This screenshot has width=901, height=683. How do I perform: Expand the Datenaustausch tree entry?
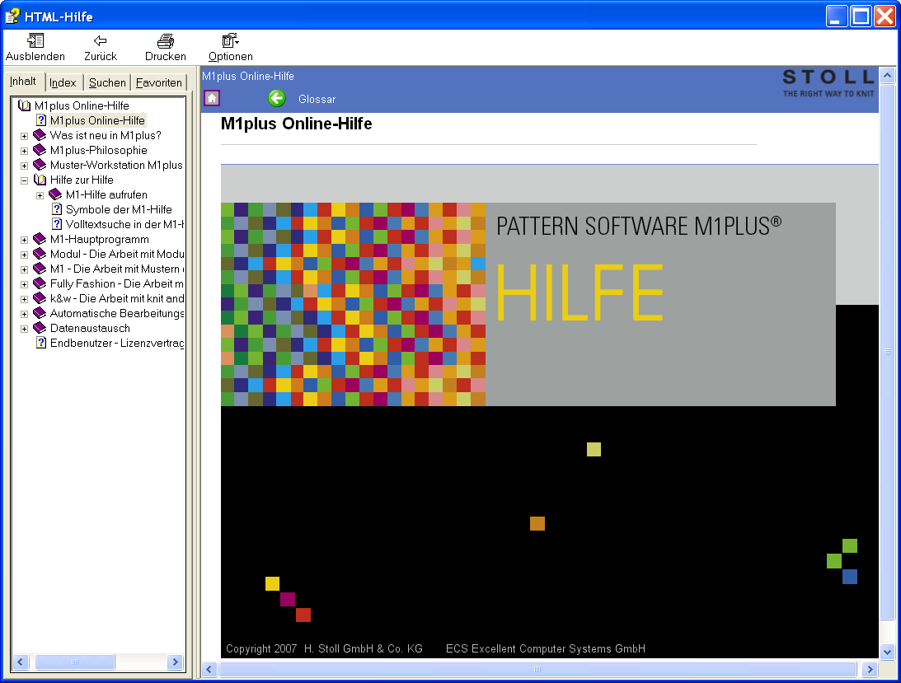tap(24, 328)
